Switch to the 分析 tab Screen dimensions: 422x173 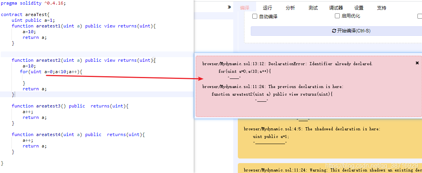[290, 8]
